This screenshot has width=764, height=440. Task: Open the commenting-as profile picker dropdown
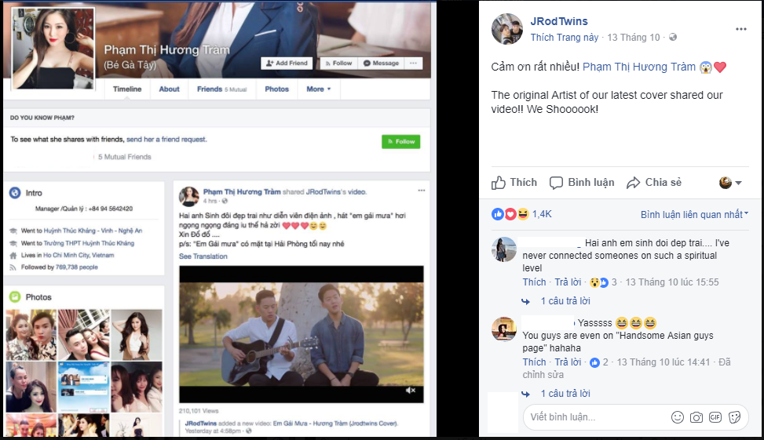point(730,183)
